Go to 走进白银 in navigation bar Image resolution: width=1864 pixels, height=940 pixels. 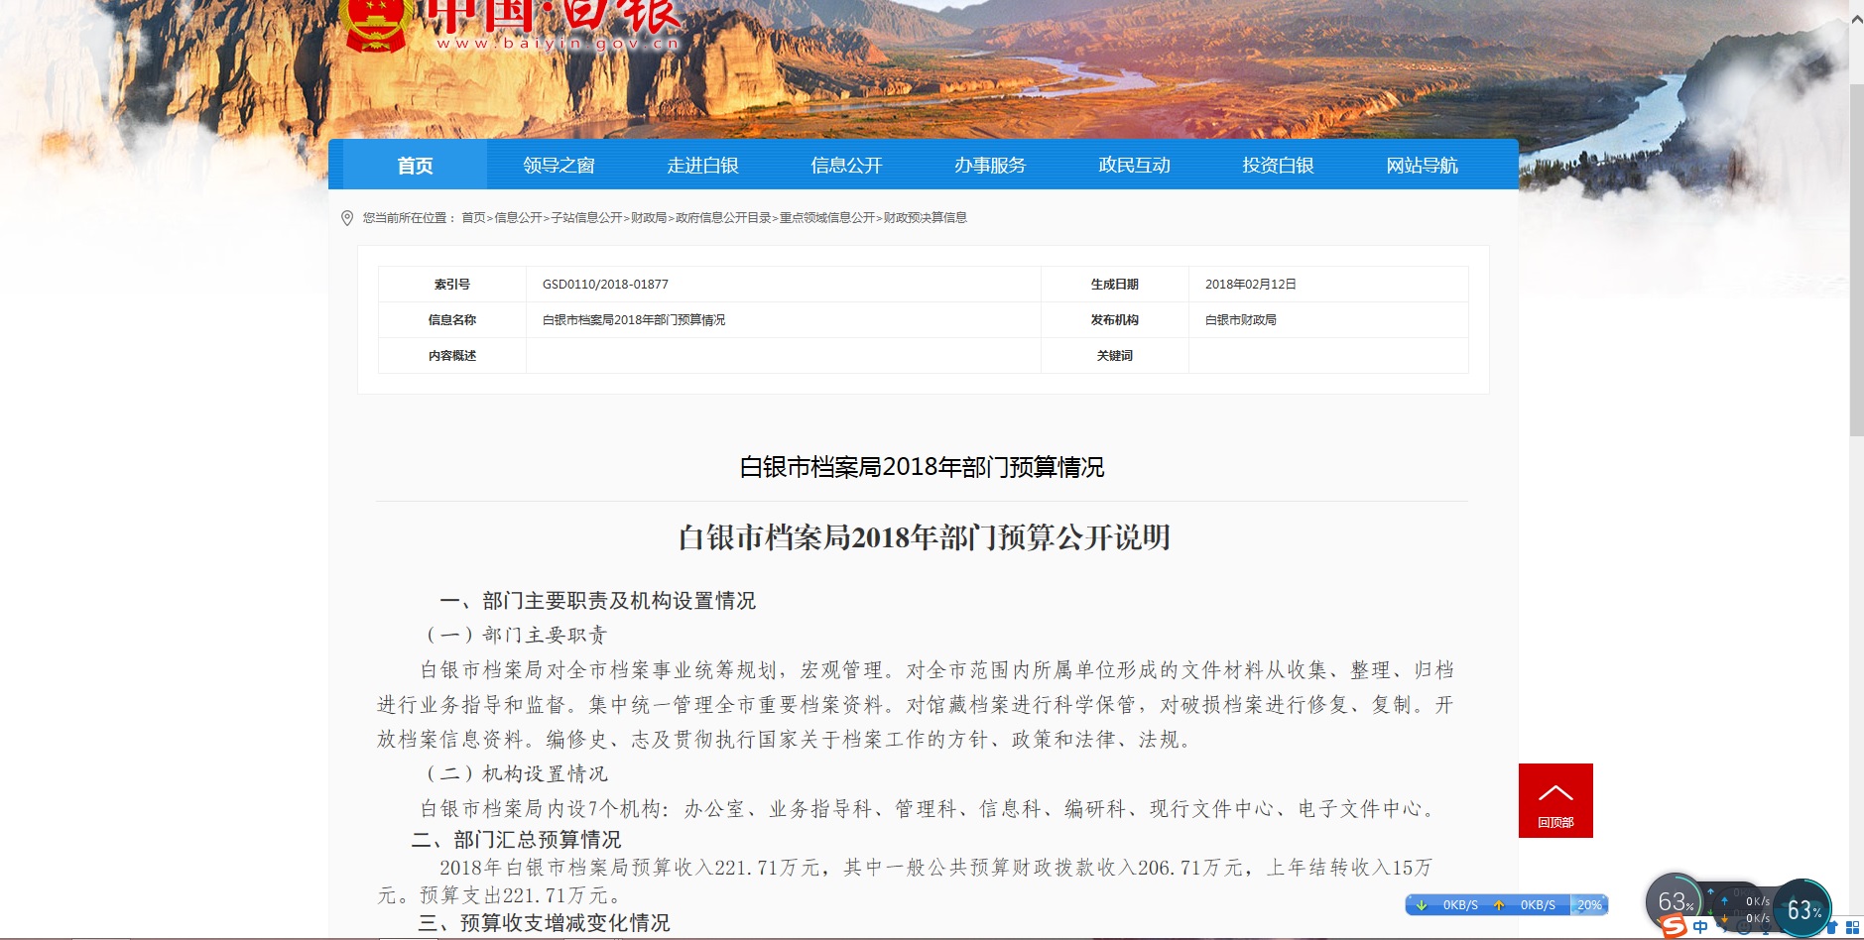[702, 166]
